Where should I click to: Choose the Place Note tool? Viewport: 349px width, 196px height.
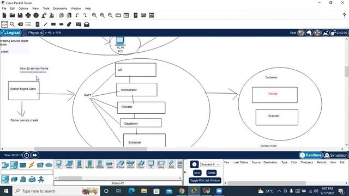(38, 24)
